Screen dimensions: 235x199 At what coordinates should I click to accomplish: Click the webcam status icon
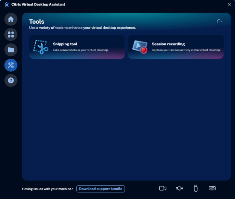tap(163, 188)
